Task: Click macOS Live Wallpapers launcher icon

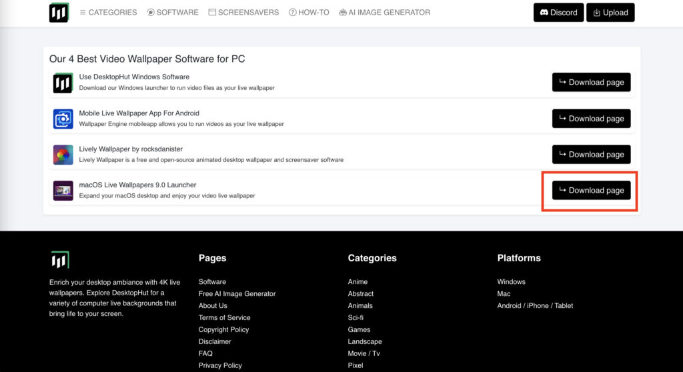Action: [63, 191]
